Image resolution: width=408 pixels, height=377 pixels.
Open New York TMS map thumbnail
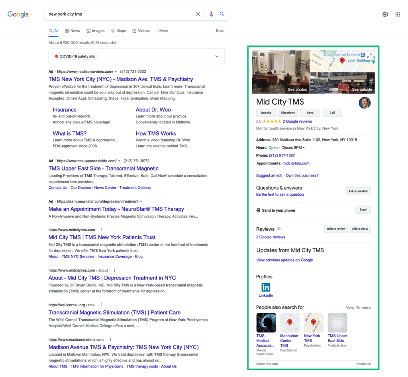click(314, 323)
